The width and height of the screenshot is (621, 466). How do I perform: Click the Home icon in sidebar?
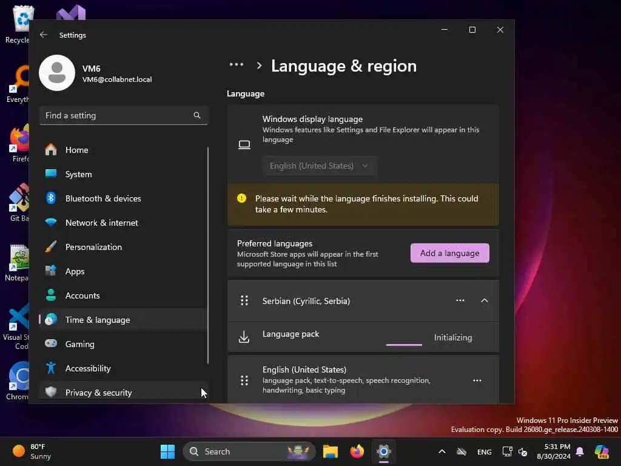(51, 150)
